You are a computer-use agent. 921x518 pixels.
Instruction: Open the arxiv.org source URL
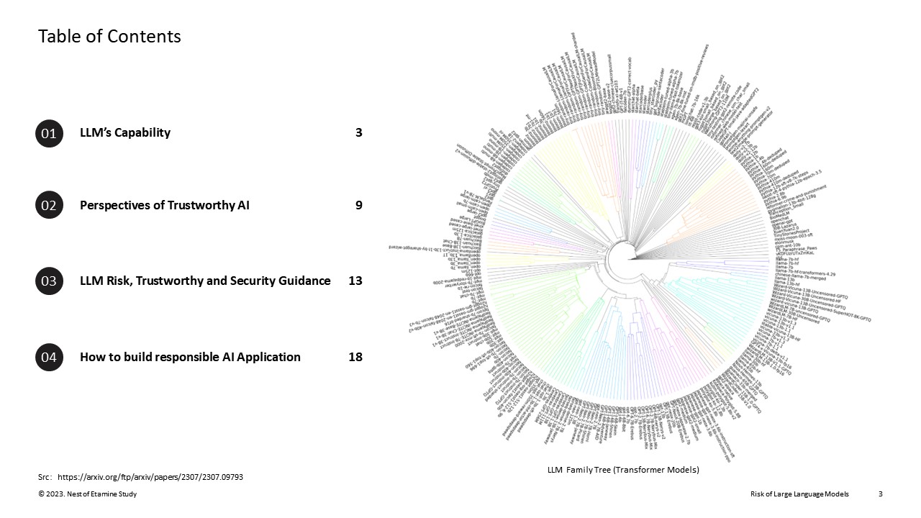coord(150,477)
